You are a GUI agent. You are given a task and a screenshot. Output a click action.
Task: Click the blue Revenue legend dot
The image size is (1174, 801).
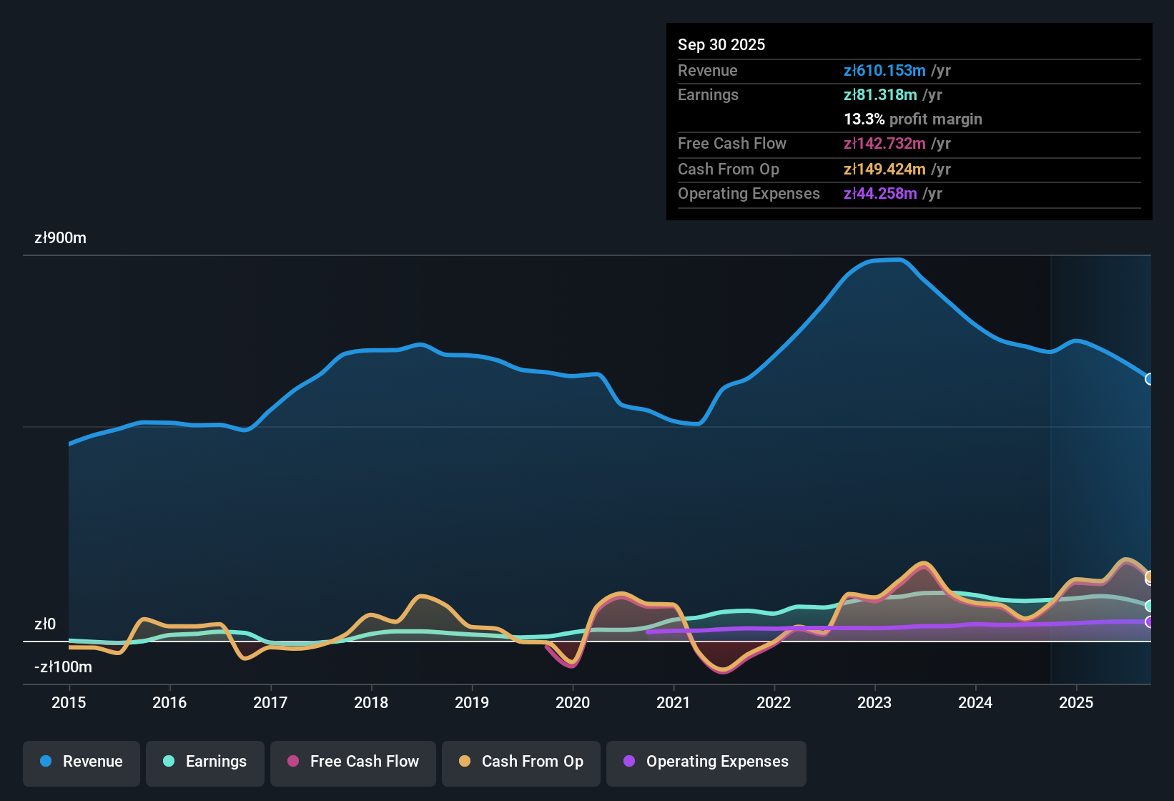(45, 762)
